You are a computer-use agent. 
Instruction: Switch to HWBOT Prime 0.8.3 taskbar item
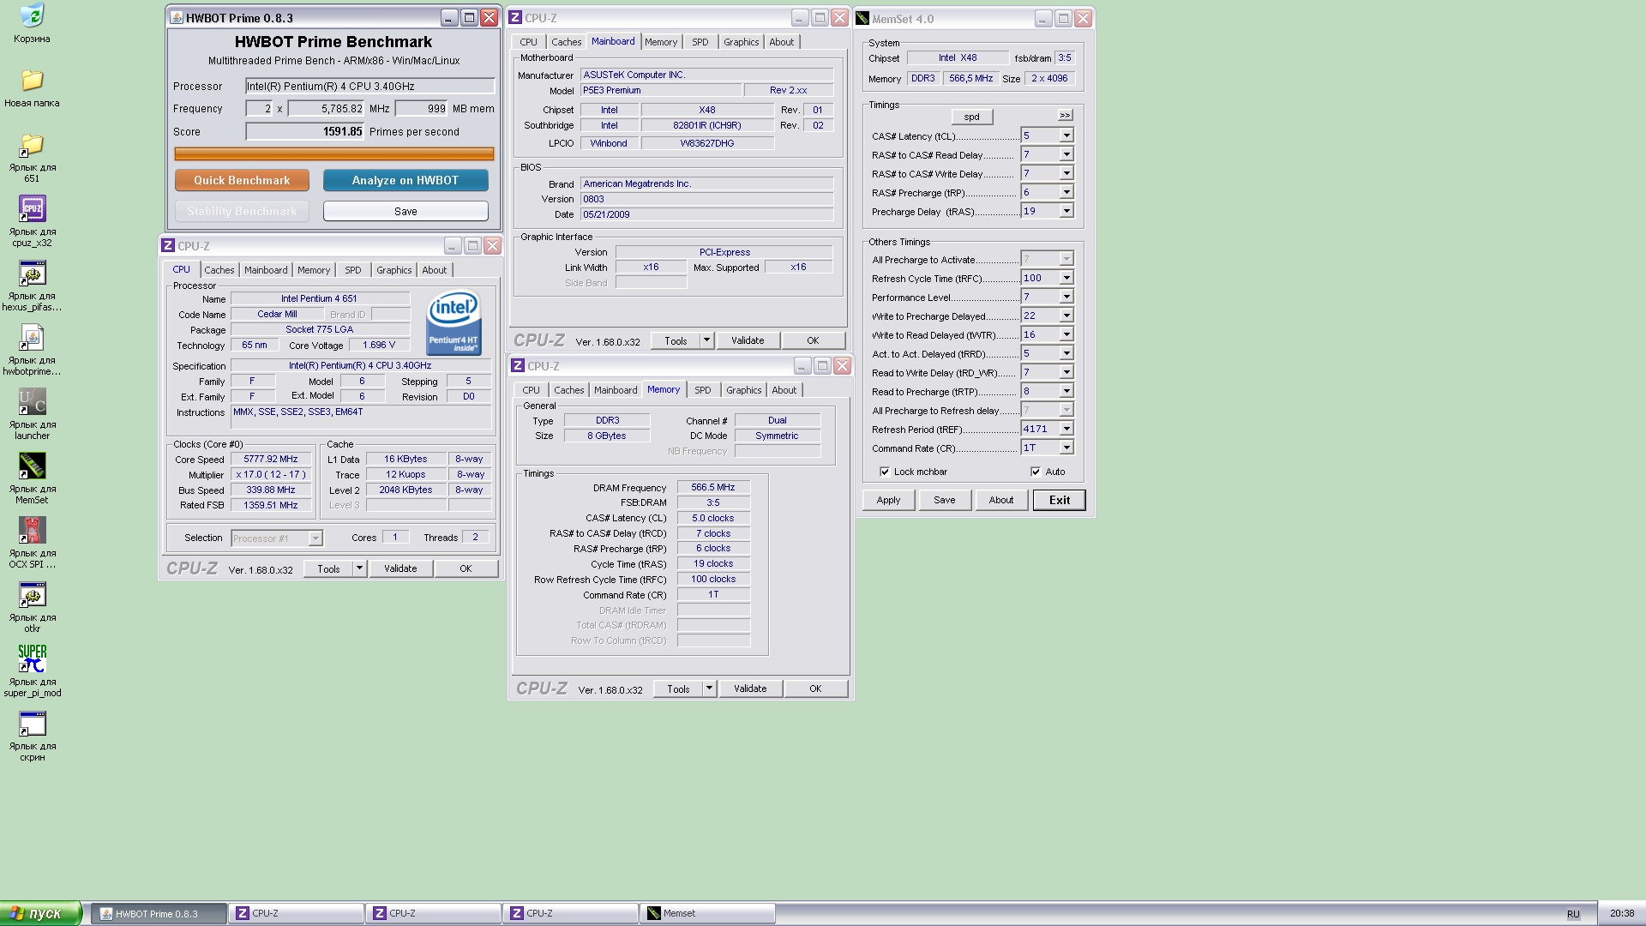tap(159, 913)
